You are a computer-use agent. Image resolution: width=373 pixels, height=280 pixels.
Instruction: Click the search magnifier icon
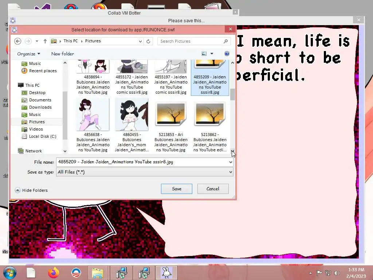(x=225, y=41)
